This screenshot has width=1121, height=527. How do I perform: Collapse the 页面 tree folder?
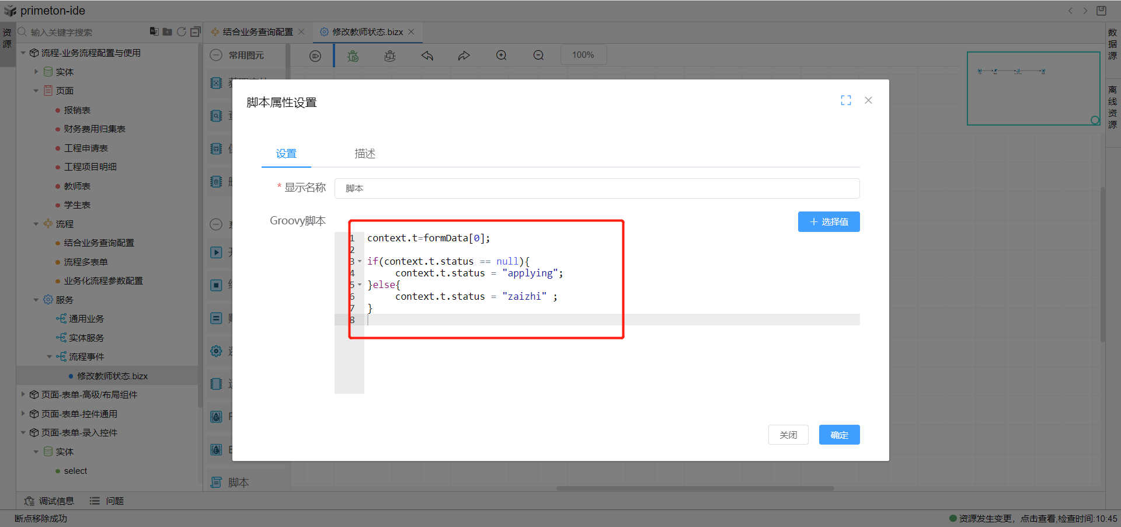[x=36, y=91]
